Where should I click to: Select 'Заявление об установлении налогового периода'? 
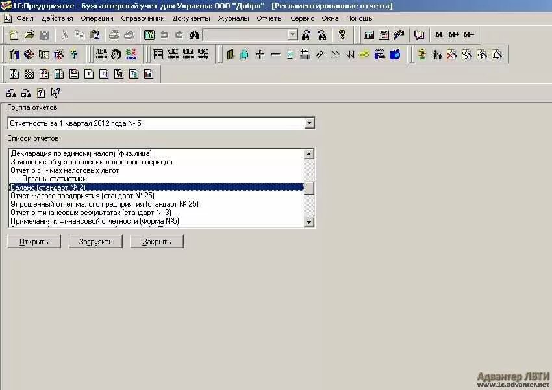coord(157,162)
